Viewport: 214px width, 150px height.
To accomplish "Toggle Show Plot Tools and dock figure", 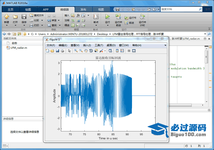I will [x=134, y=51].
